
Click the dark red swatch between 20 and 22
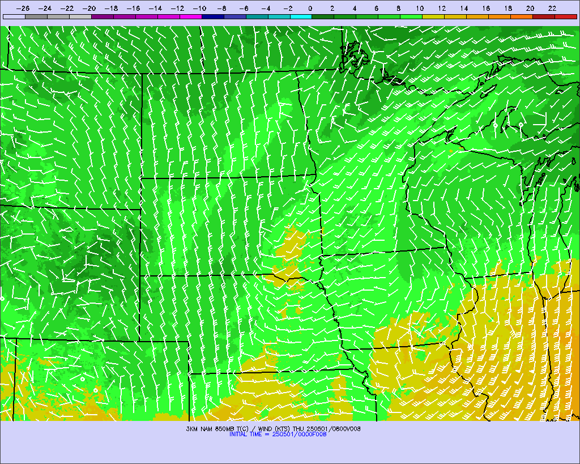(x=544, y=16)
